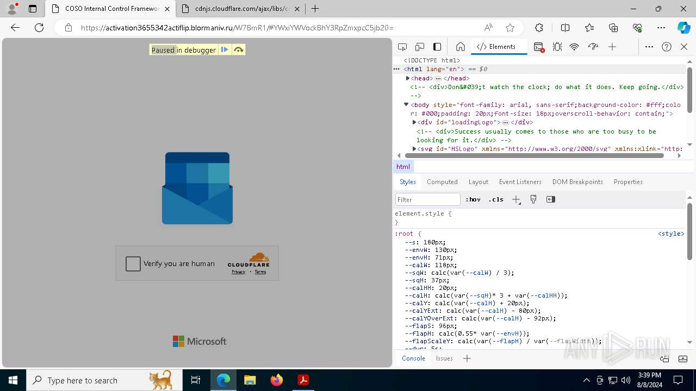Select the inspect element picker tool

point(402,47)
